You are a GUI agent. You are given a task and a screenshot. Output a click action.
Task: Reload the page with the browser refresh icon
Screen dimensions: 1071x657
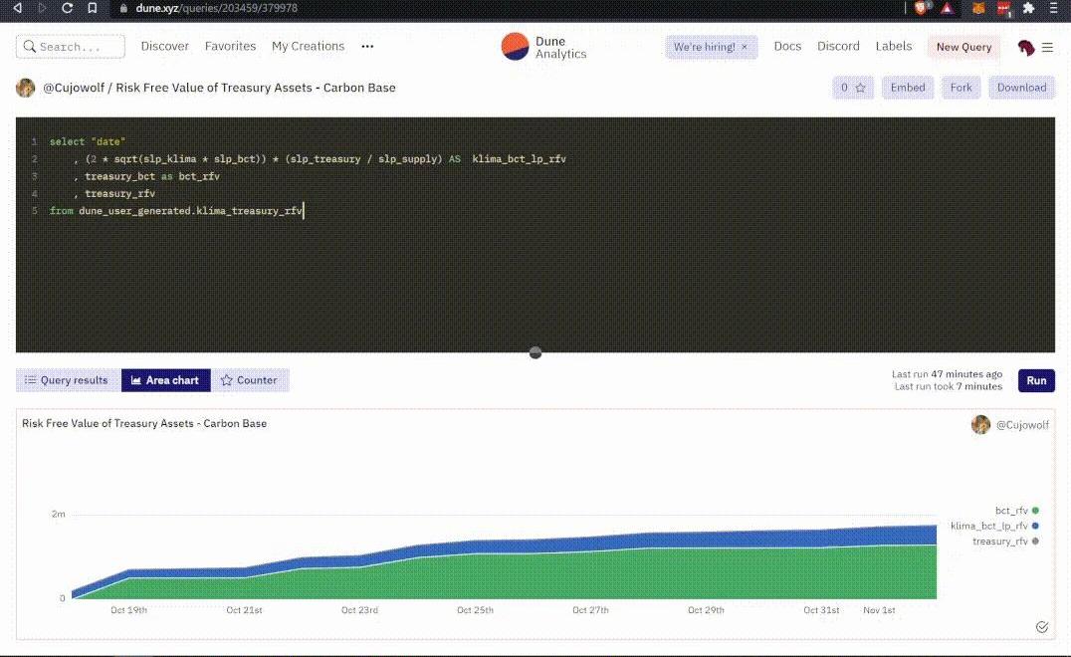coord(67,8)
